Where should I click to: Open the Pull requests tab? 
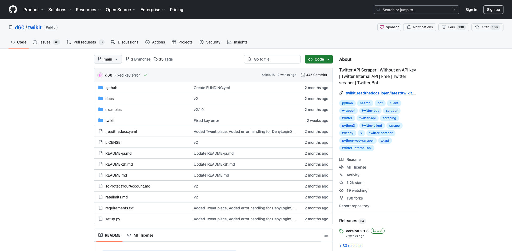point(85,42)
